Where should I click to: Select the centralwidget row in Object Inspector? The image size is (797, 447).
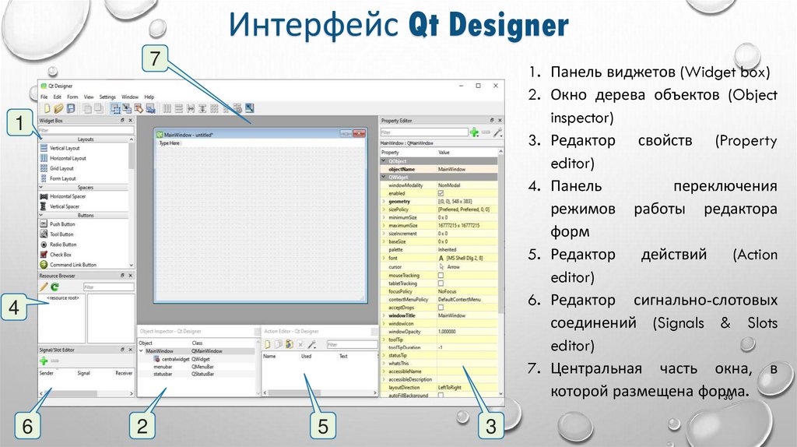tap(195, 359)
